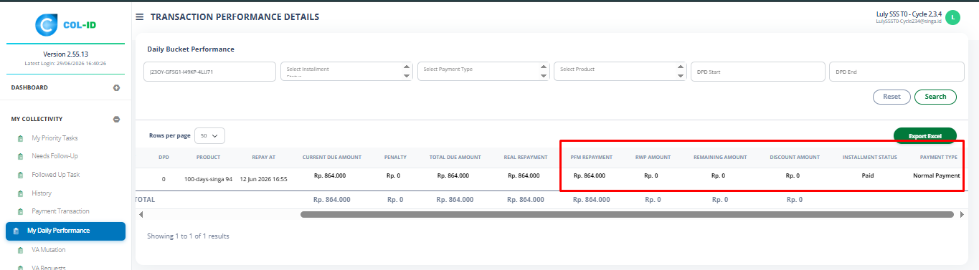
Task: Click the Paid installment status cell
Action: point(868,175)
